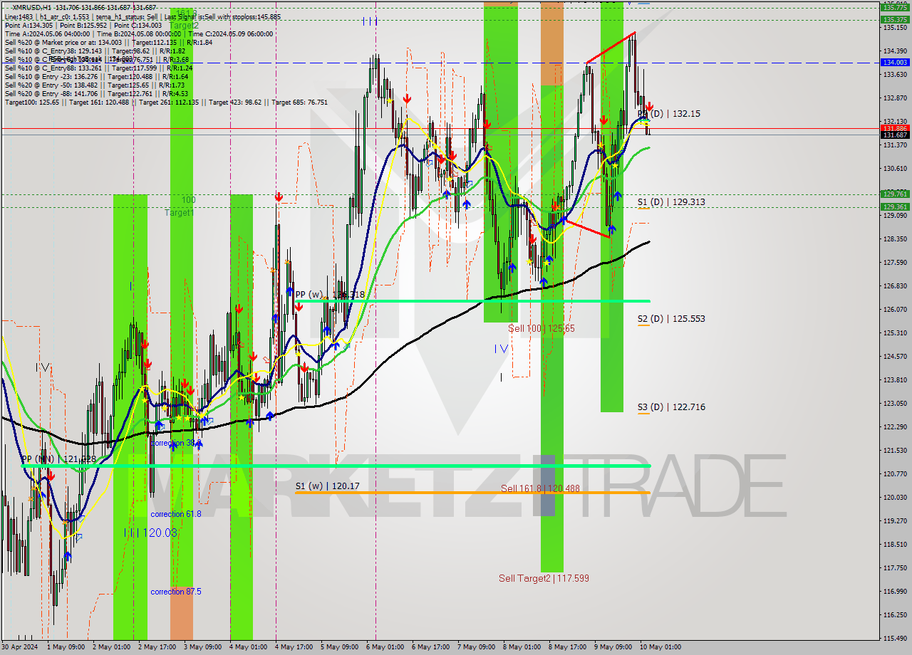Click 120.030 on the price axis
Viewport: 912px width, 655px height.
896,498
